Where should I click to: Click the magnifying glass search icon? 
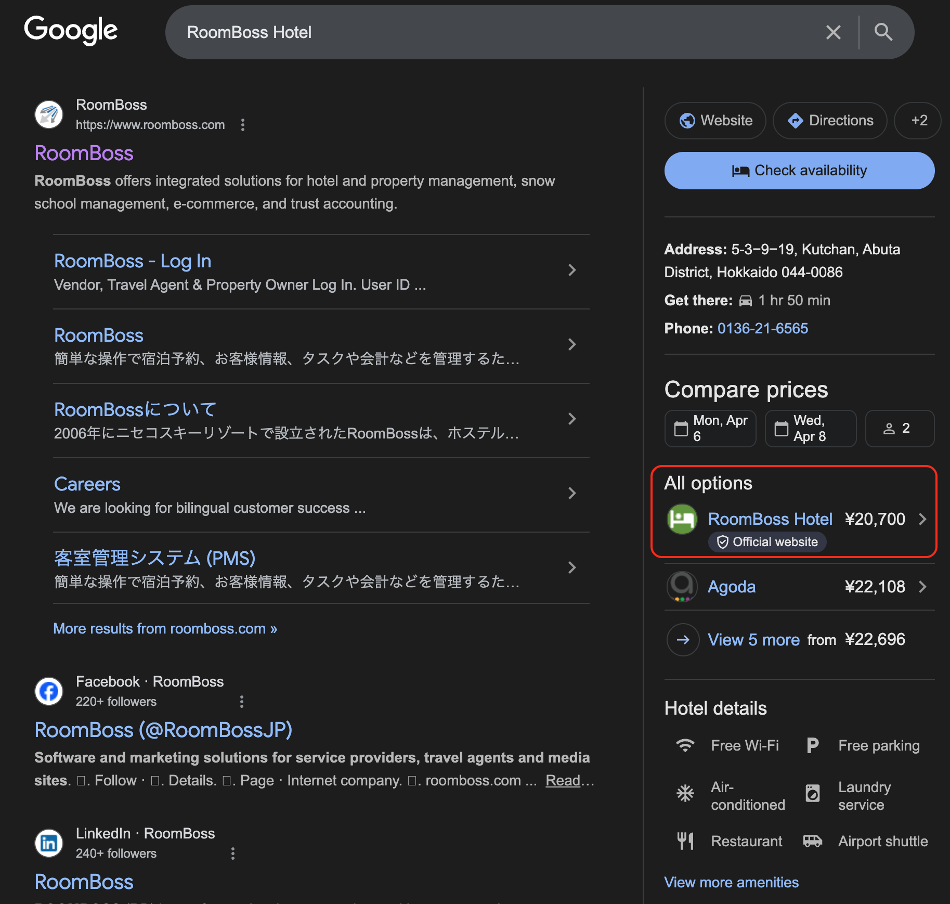click(x=883, y=32)
